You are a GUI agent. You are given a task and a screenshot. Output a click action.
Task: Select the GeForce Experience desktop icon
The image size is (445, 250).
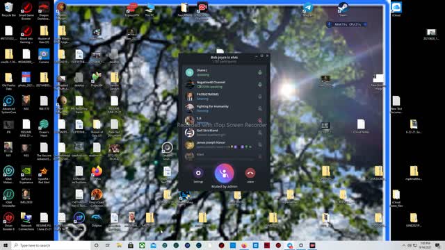(26, 175)
